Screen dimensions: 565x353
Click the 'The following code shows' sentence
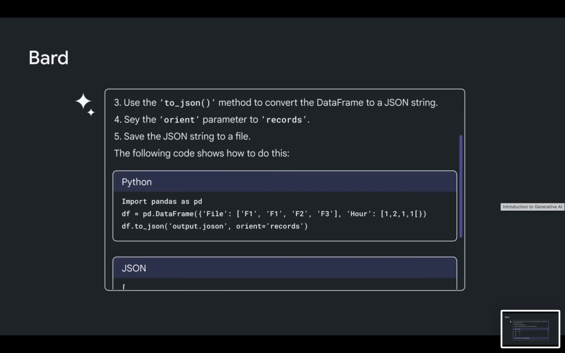coord(201,153)
